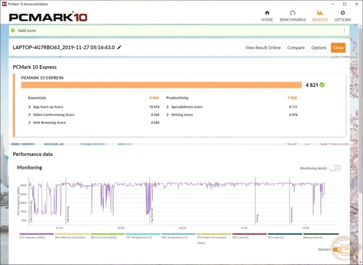Open the result Options button
The width and height of the screenshot is (363, 265).
319,47
